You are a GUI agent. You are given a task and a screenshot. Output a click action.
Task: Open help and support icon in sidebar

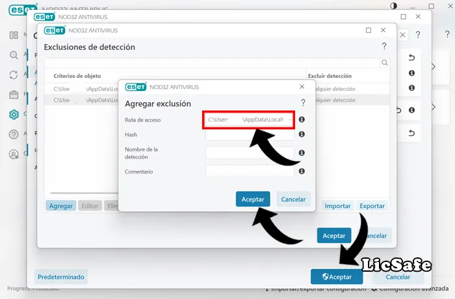14,134
